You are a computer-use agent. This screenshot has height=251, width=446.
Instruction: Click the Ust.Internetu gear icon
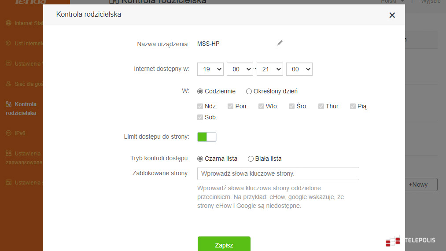point(8,43)
